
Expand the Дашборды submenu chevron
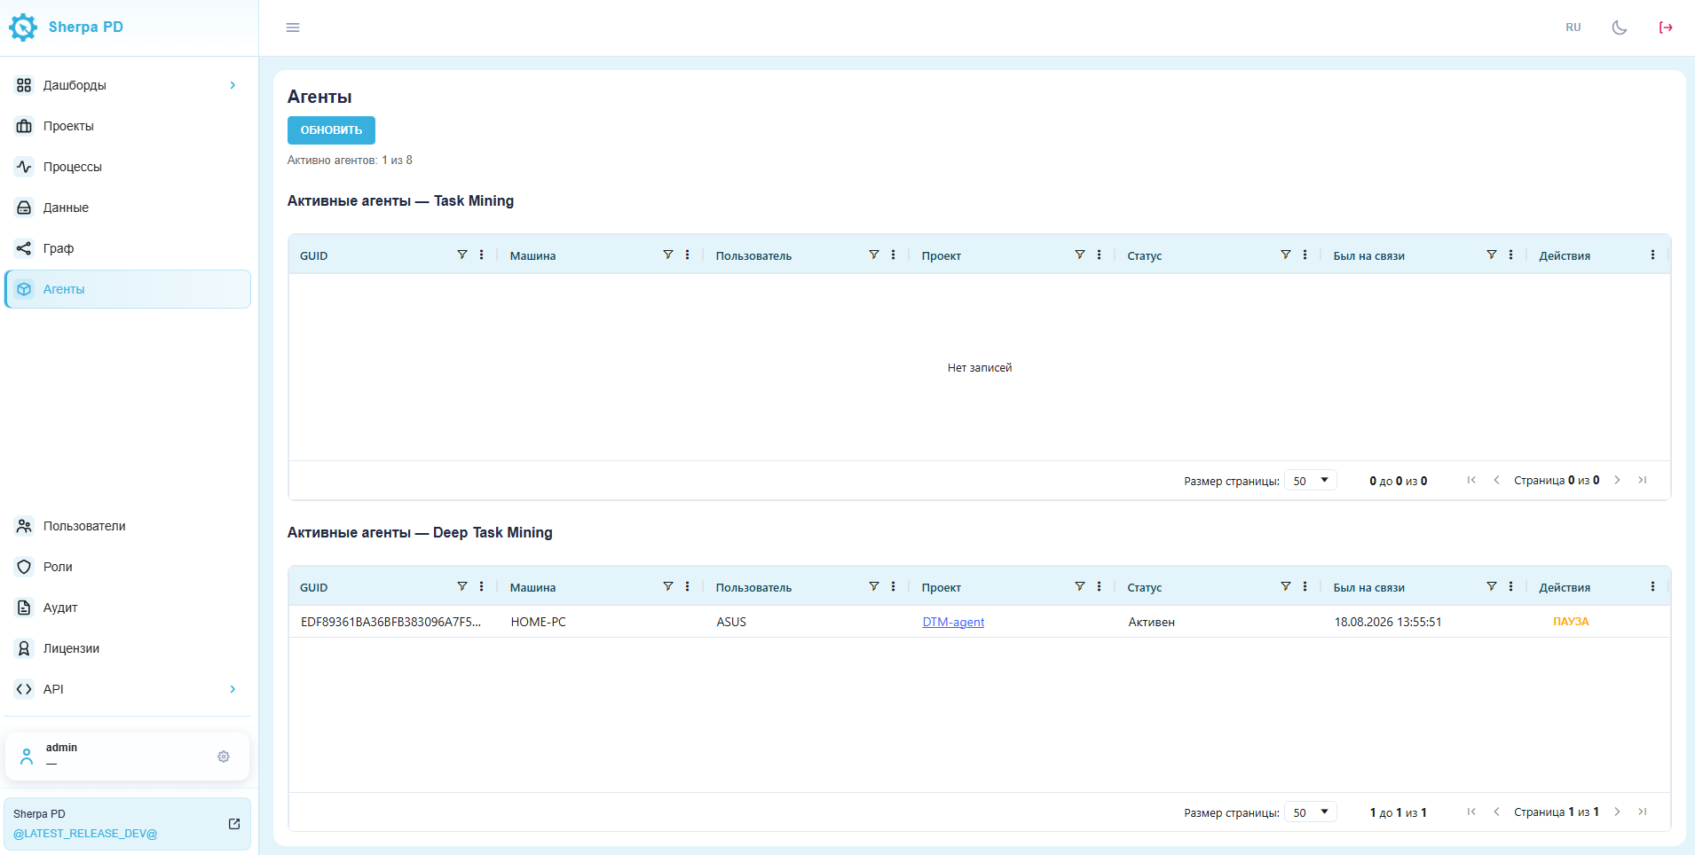(x=233, y=85)
